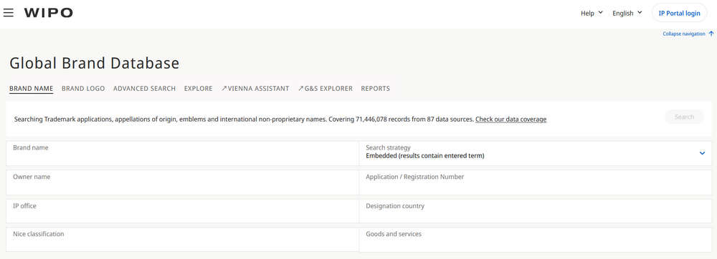This screenshot has width=717, height=259.
Task: Click the Application / Registration Number field
Action: click(536, 182)
